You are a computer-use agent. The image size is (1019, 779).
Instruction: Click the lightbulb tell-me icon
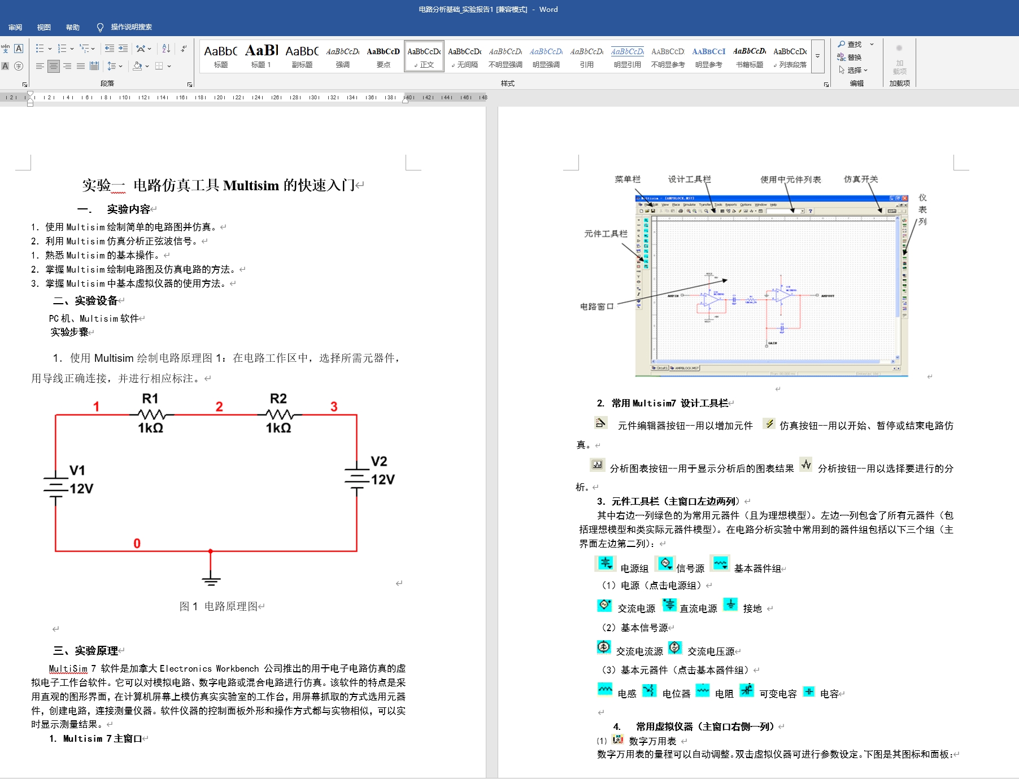(x=100, y=27)
